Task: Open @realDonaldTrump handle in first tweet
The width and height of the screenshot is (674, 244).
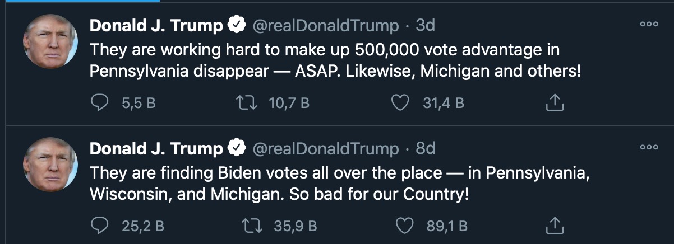Action: 326,26
